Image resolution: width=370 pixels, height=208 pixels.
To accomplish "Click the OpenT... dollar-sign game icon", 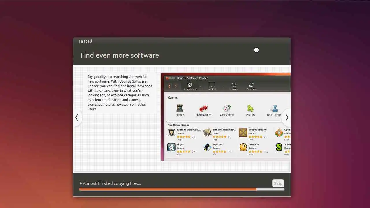I will (279, 133).
